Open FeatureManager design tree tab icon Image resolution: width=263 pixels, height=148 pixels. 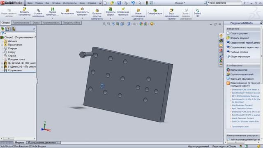point(2,29)
